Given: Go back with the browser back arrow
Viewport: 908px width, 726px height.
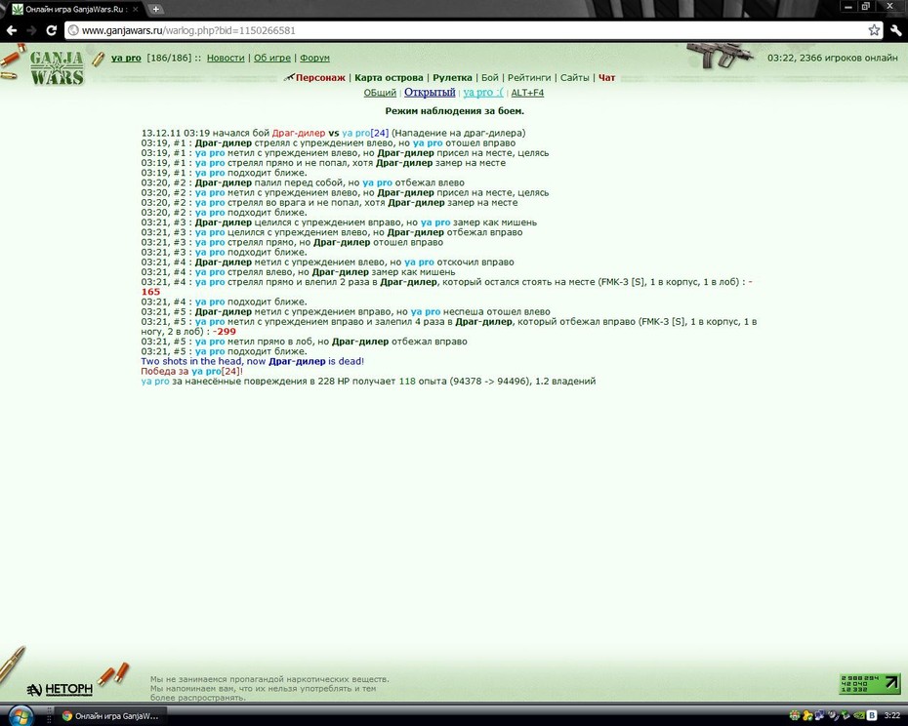Looking at the screenshot, I should 12,30.
